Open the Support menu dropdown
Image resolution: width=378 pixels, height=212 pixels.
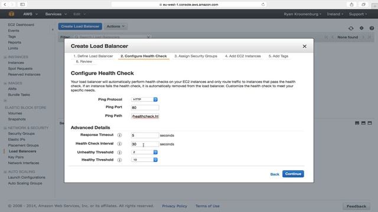click(358, 14)
